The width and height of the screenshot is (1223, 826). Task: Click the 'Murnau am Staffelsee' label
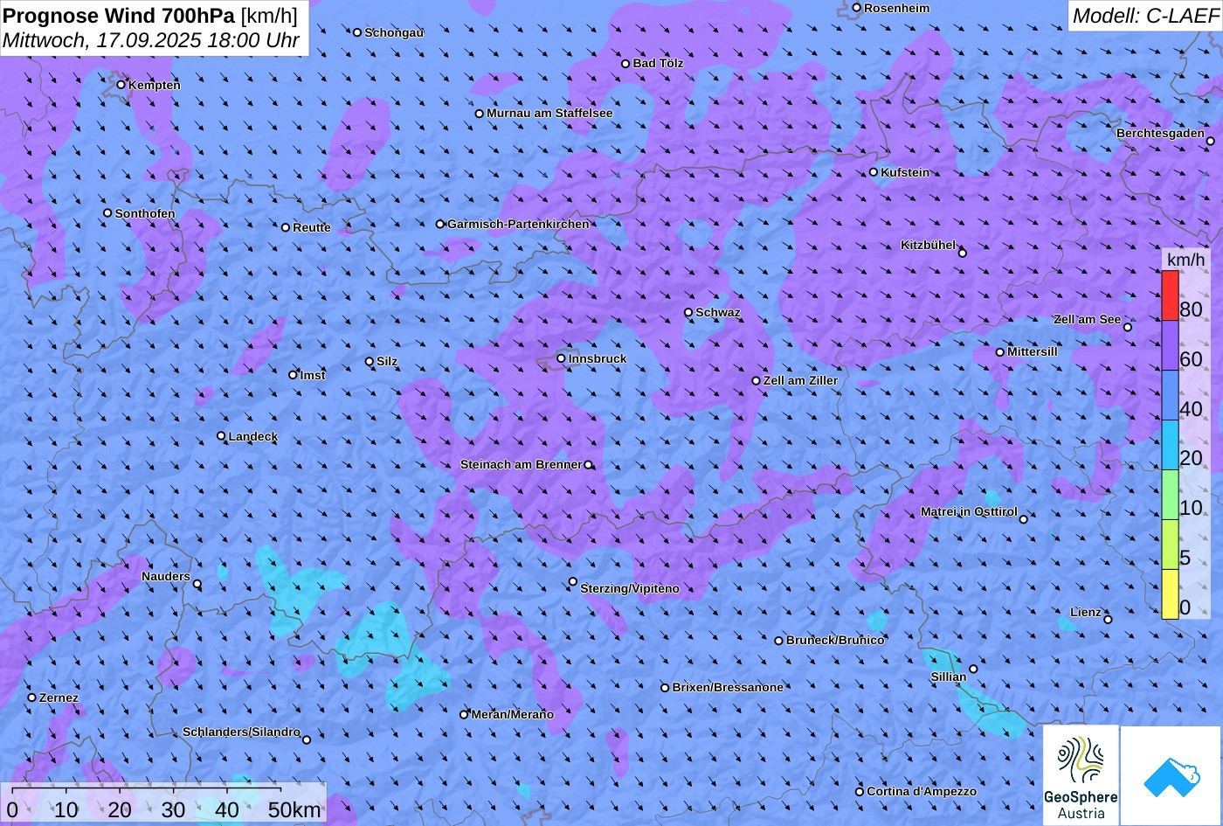point(549,114)
